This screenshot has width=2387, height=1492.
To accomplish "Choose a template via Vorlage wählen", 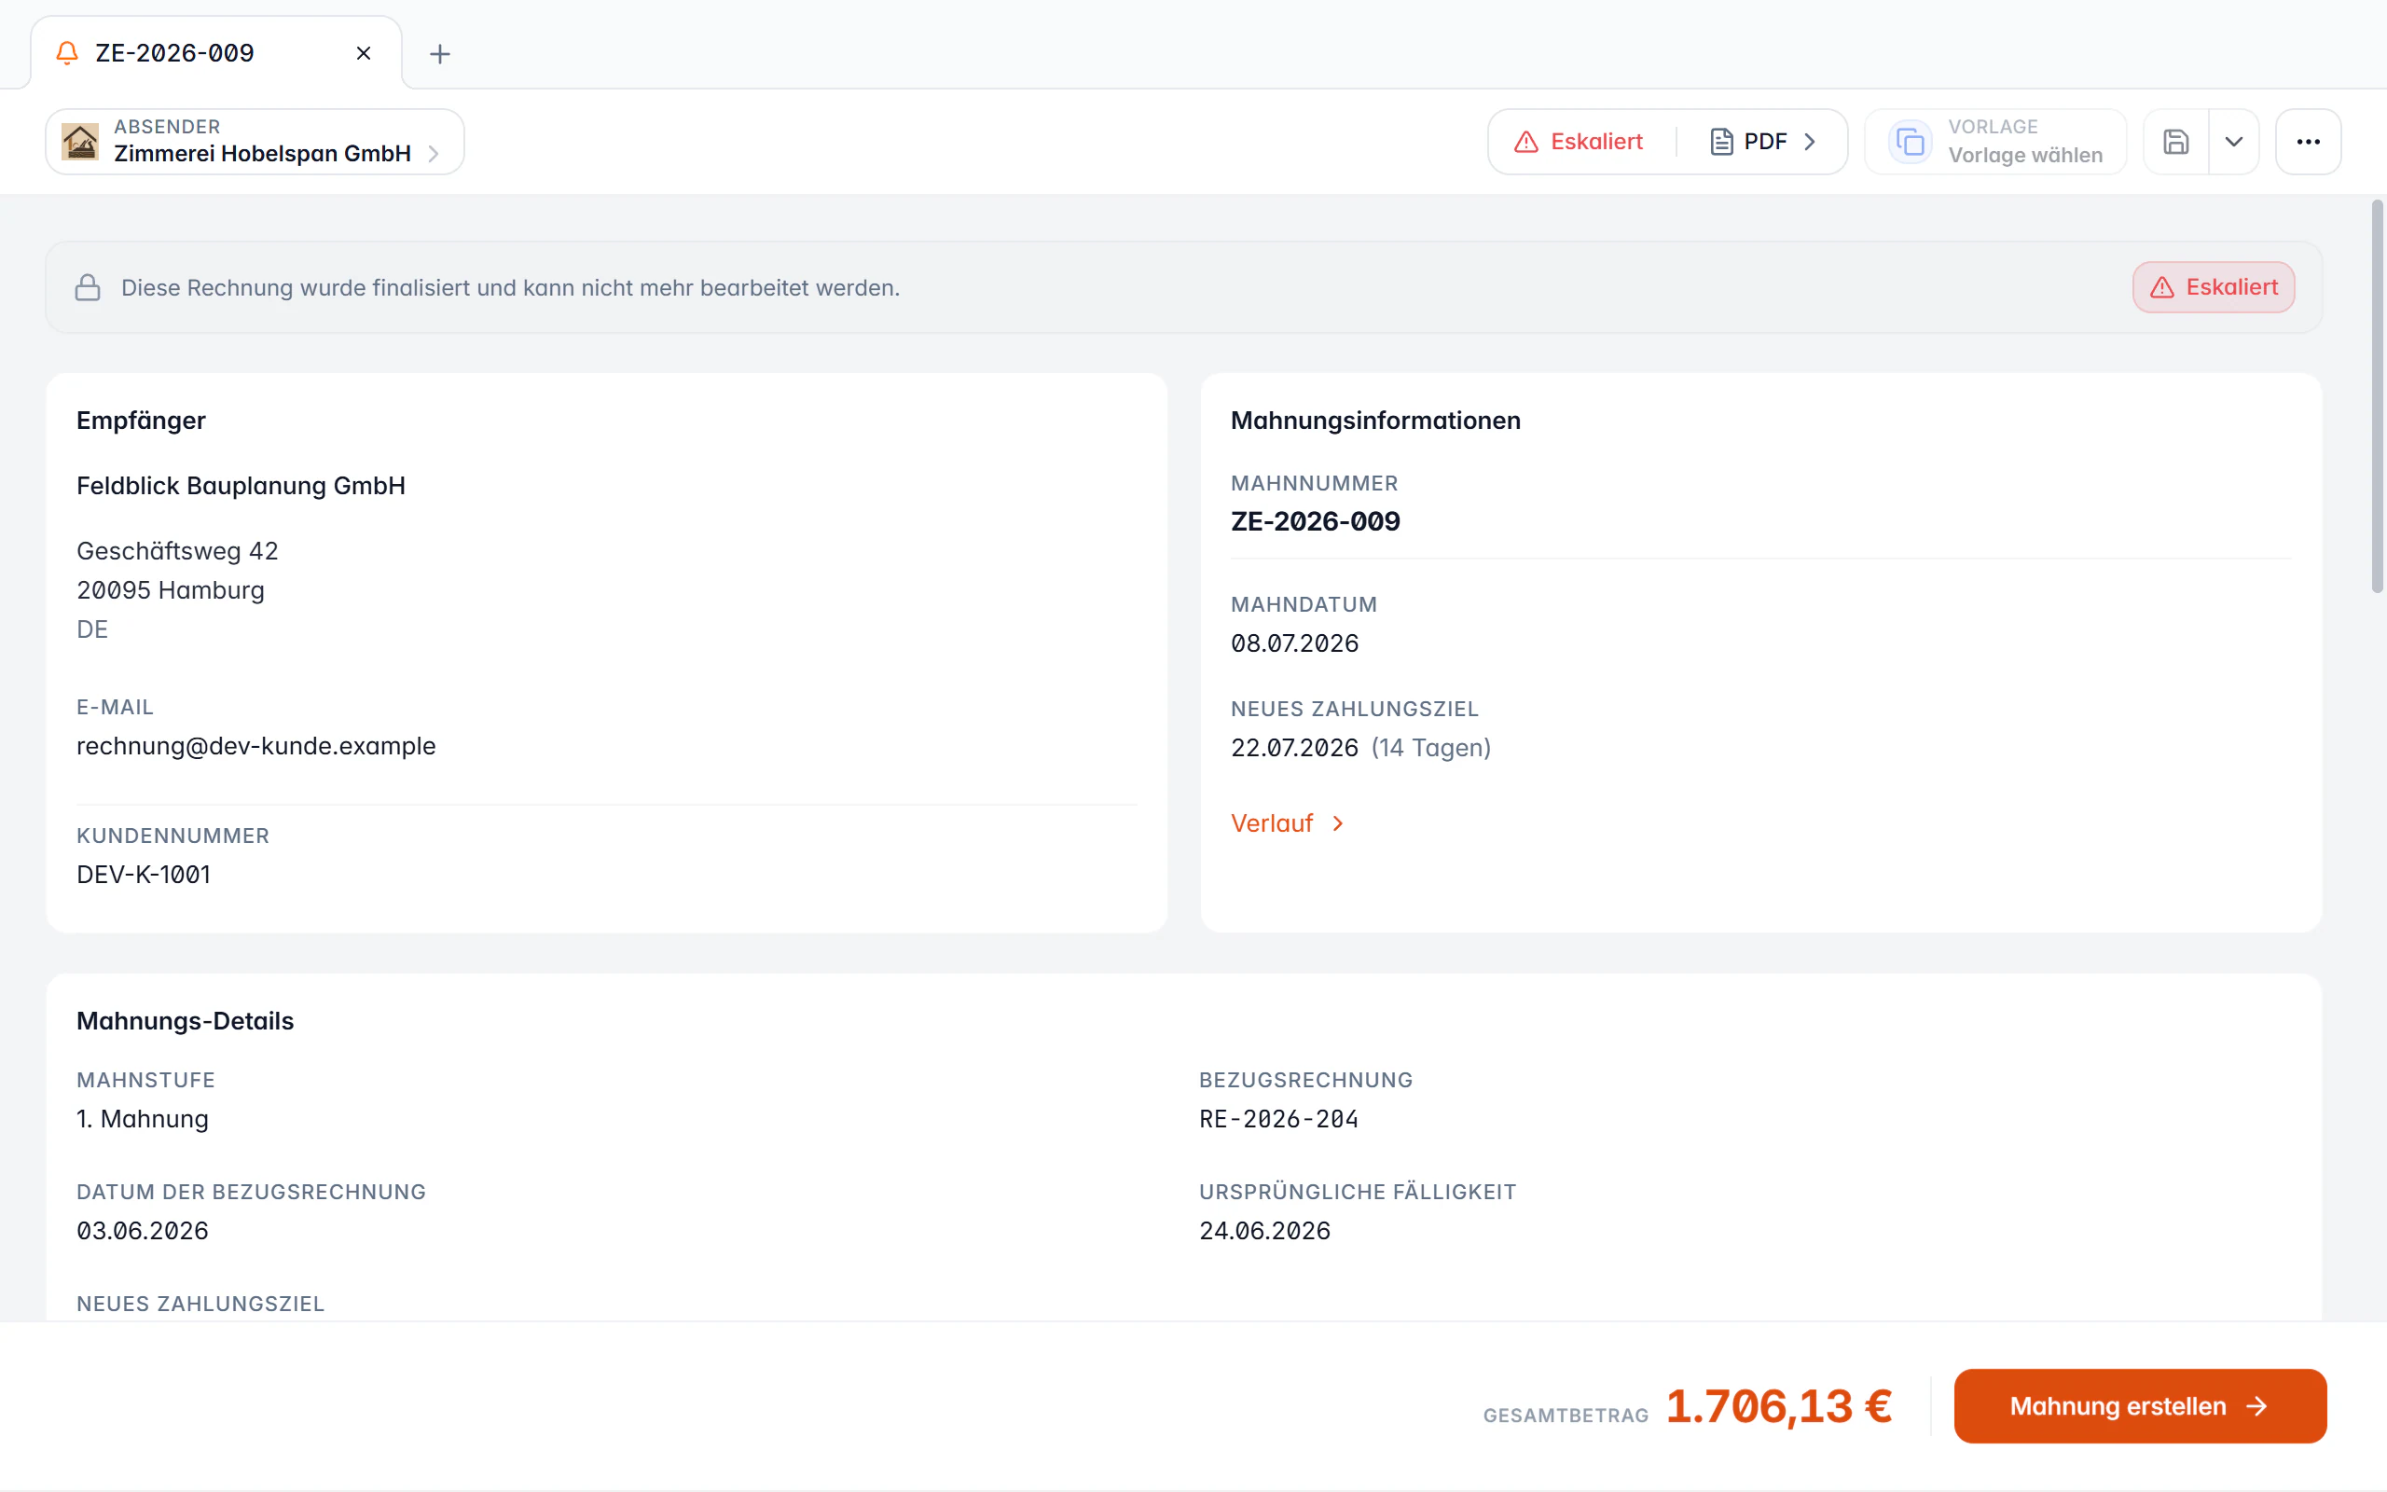I will (1995, 142).
